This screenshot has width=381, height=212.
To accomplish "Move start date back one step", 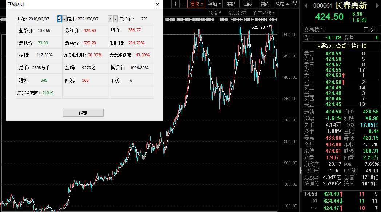I will pos(60,19).
